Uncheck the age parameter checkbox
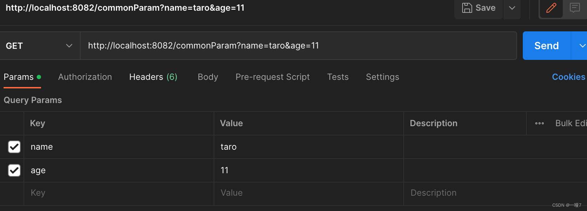This screenshot has height=211, width=587. coord(14,170)
